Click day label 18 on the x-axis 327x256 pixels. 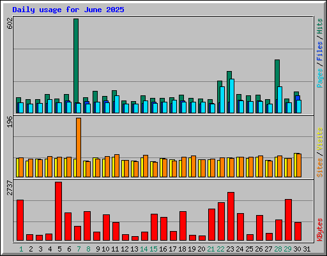[x=182, y=249]
